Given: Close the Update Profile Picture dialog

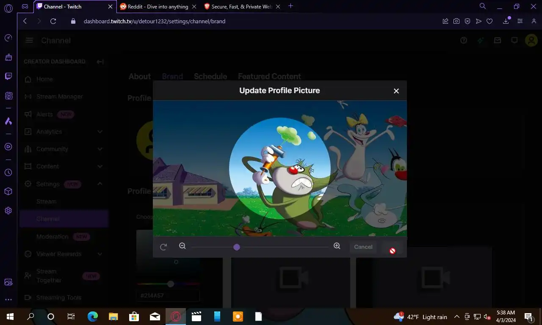Looking at the screenshot, I should click(396, 91).
